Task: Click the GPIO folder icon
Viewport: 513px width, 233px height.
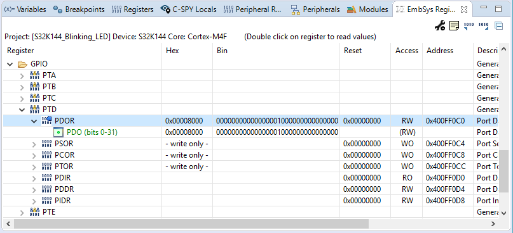Action: [22, 64]
